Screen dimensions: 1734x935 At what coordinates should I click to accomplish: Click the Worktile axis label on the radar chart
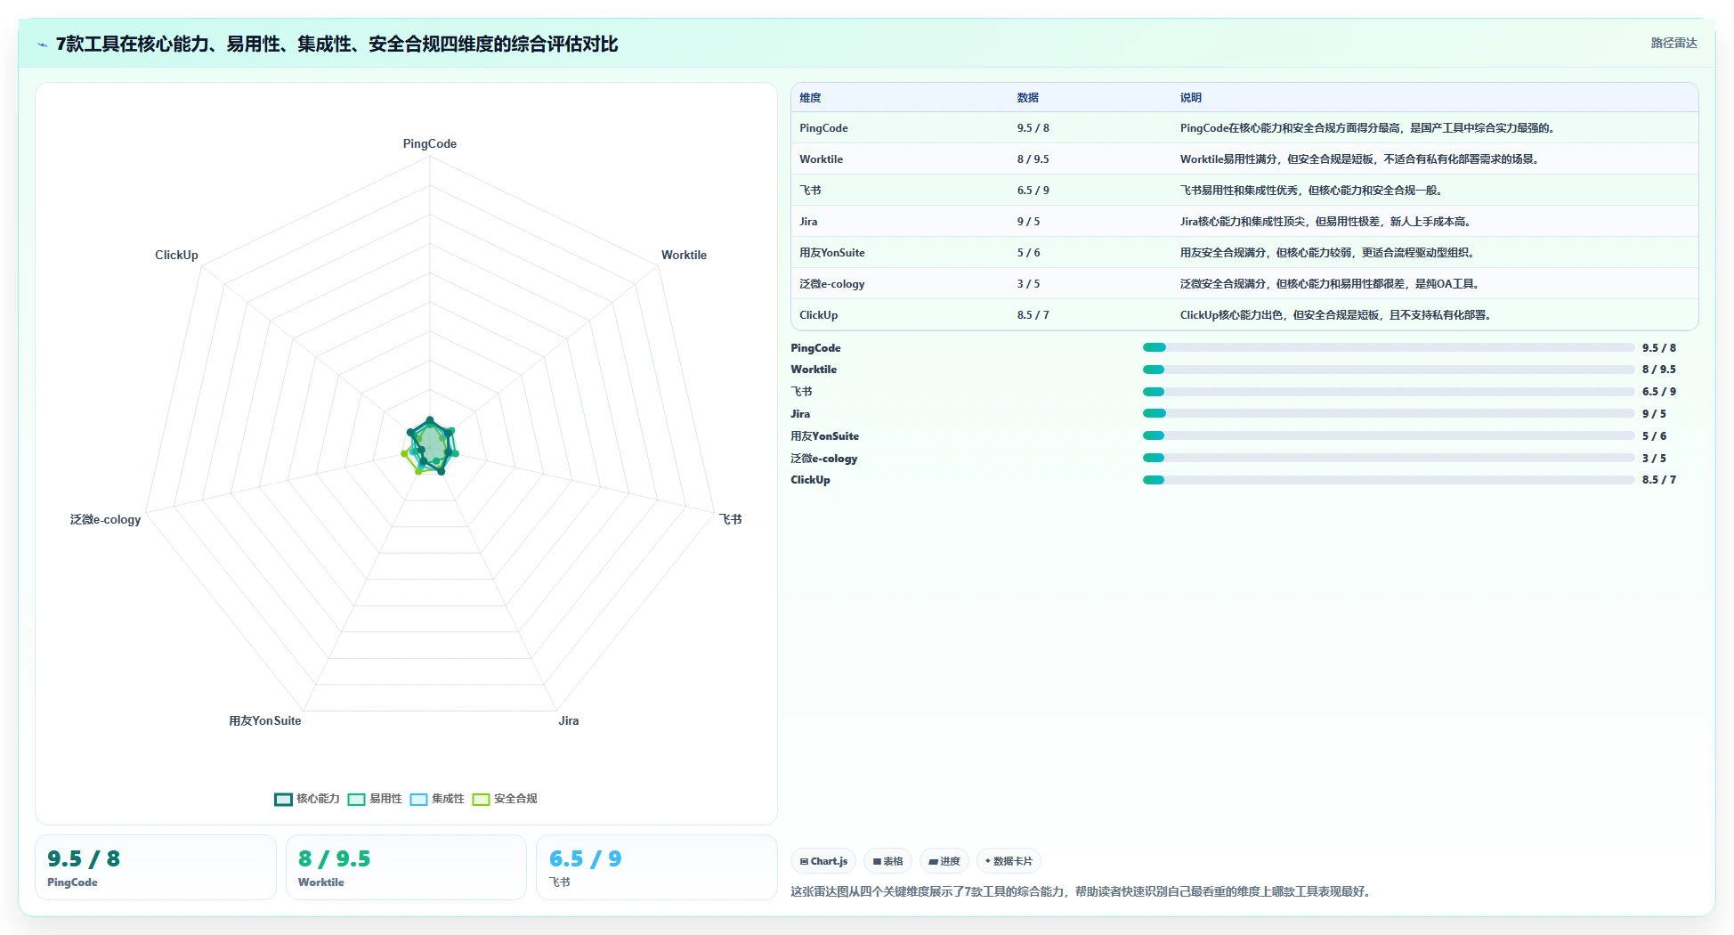coord(684,255)
